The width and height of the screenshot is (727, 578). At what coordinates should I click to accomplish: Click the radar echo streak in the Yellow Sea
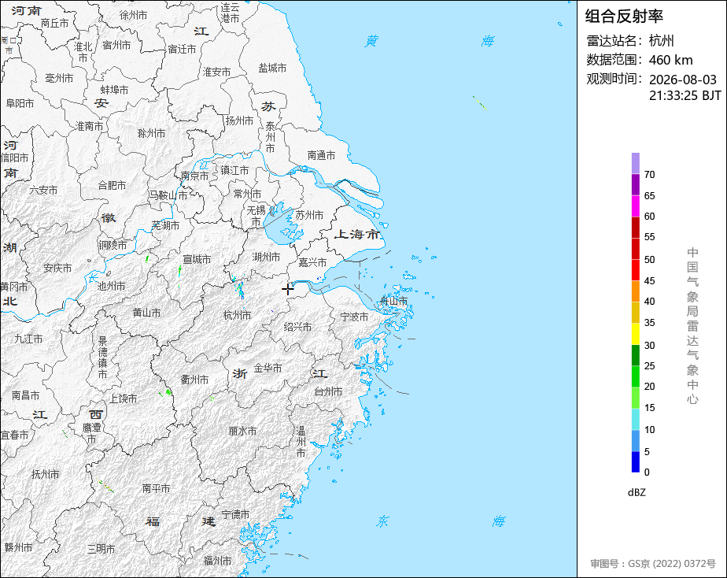point(479,102)
